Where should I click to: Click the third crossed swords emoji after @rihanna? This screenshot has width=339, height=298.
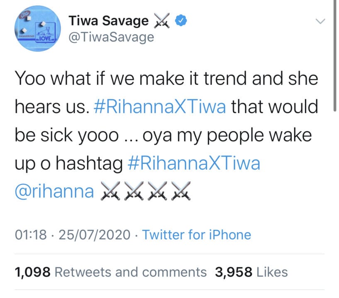156,192
